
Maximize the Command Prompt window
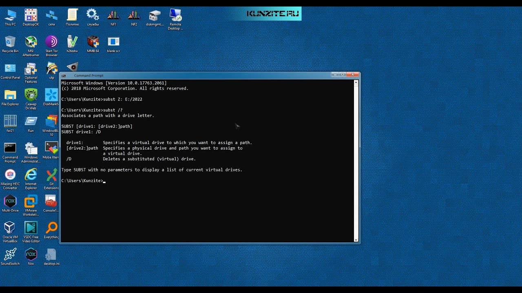[x=343, y=74]
